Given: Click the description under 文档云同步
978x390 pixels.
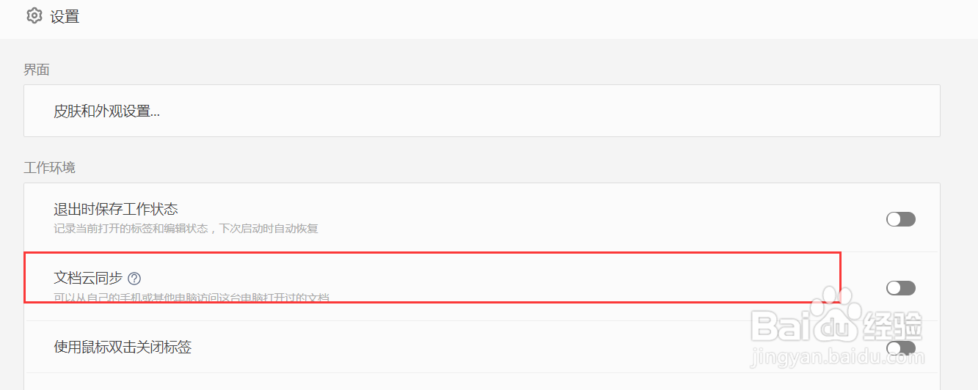Looking at the screenshot, I should pyautogui.click(x=191, y=298).
